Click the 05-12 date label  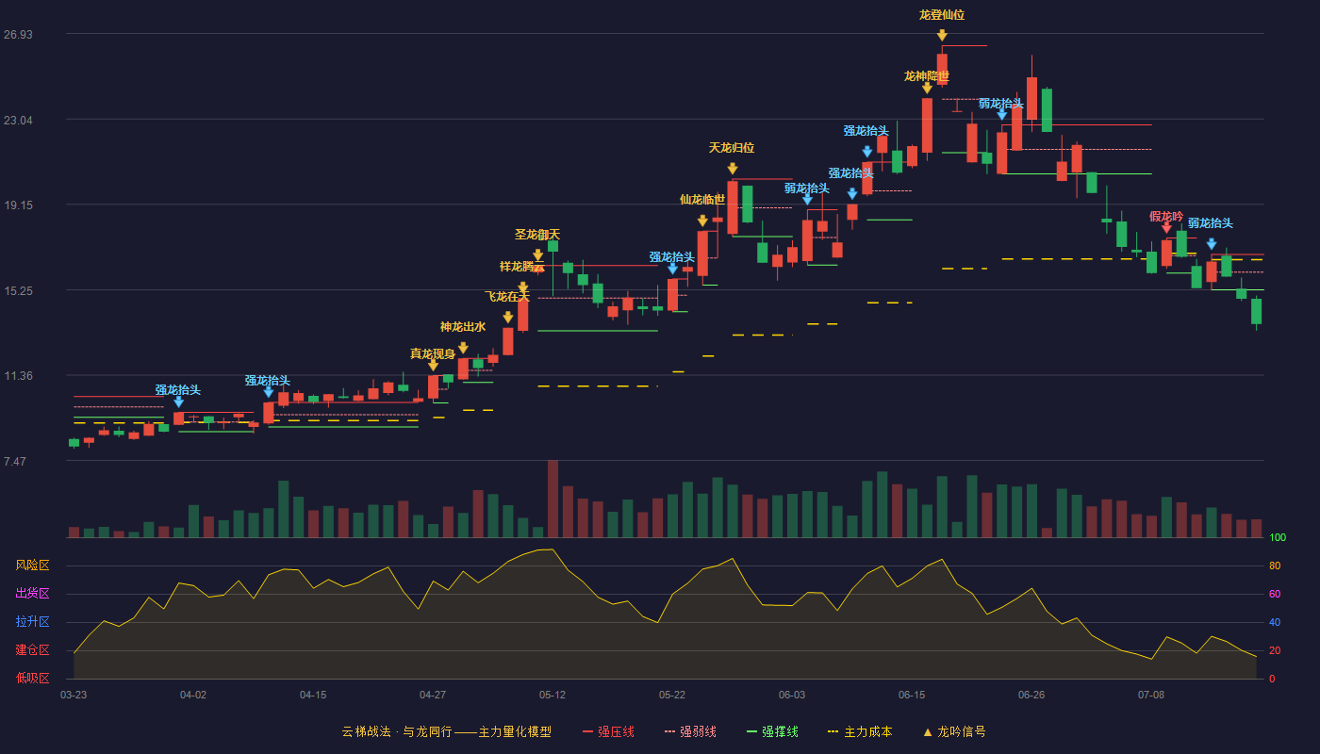[553, 695]
